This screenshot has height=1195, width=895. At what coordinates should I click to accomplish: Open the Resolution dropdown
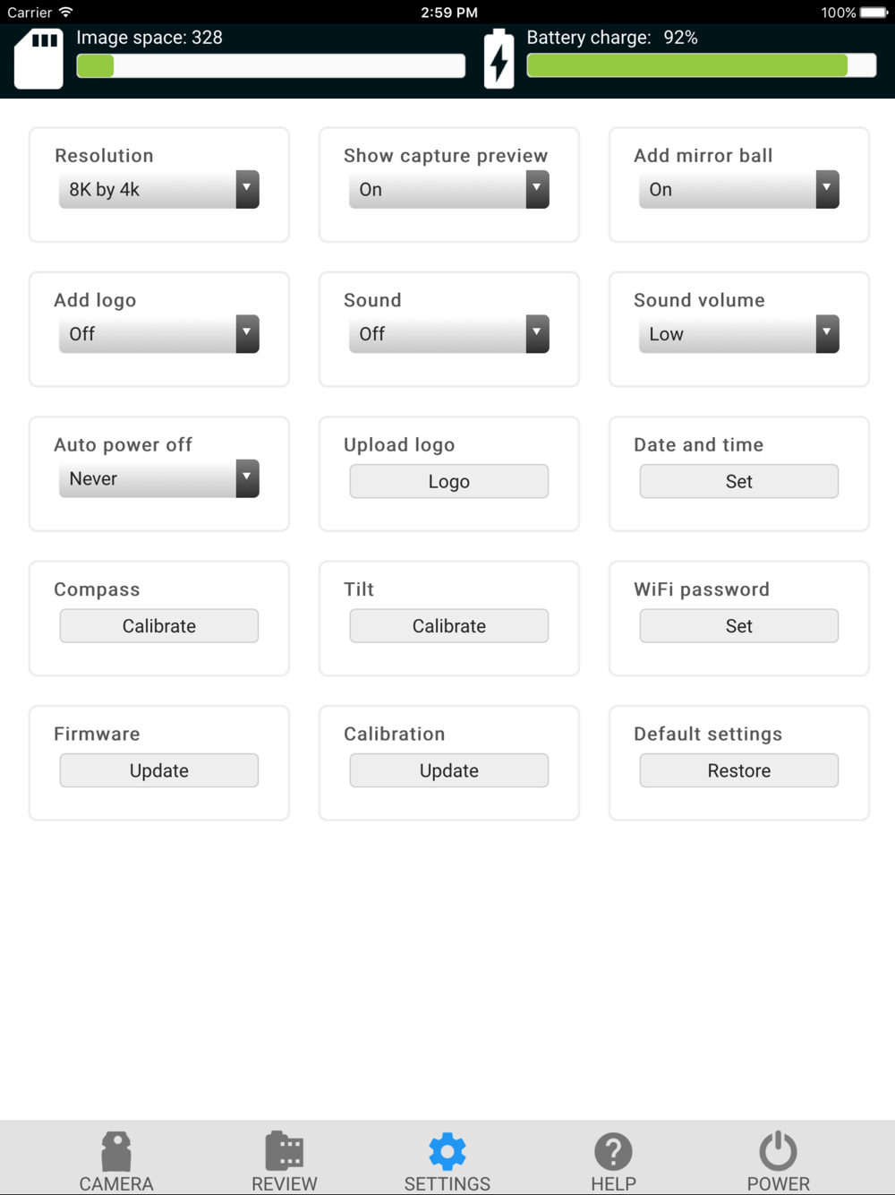[x=159, y=190]
